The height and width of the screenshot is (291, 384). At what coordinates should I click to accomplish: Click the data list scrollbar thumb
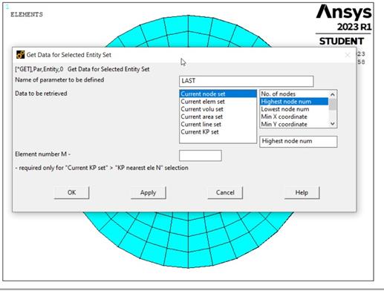point(333,104)
